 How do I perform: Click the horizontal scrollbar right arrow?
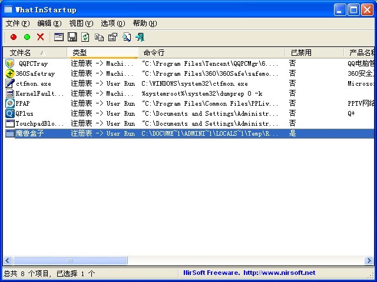(x=368, y=260)
